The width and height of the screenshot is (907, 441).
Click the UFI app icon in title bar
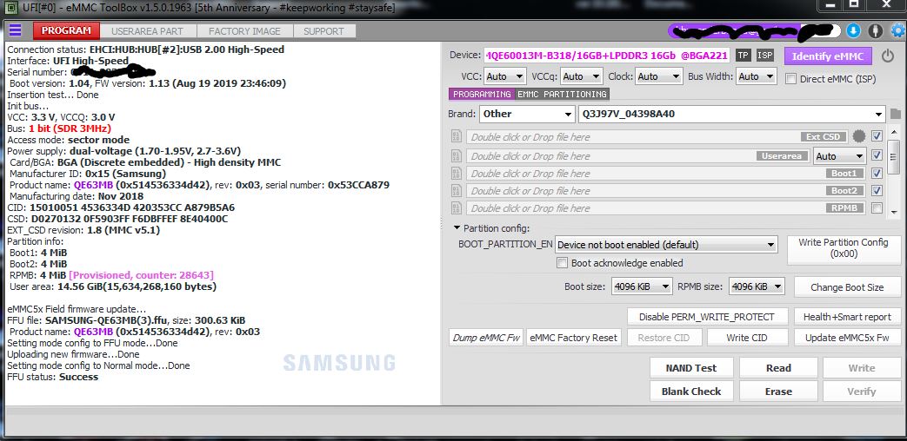point(10,8)
